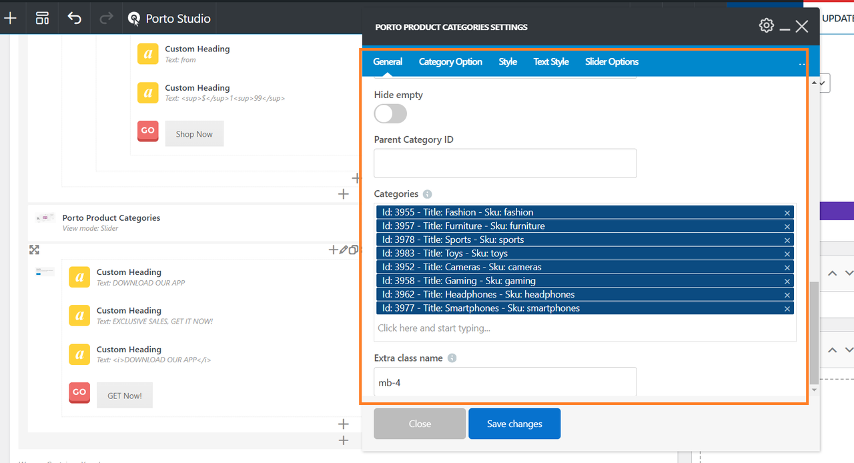Screen dimensions: 854x463
Task: Open the templates panel icon
Action: (42, 18)
